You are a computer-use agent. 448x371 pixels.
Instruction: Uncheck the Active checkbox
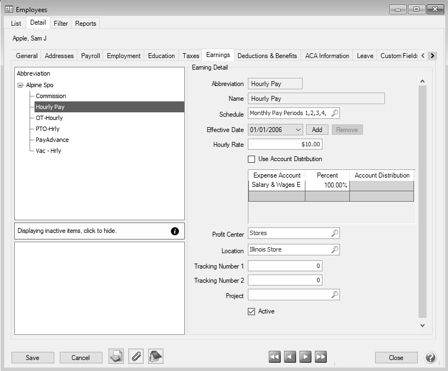click(252, 311)
